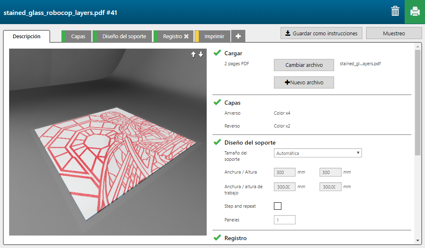Click the 'stained_gl...ayers.pdf' filename
Image resolution: width=425 pixels, height=248 pixels.
click(x=360, y=64)
